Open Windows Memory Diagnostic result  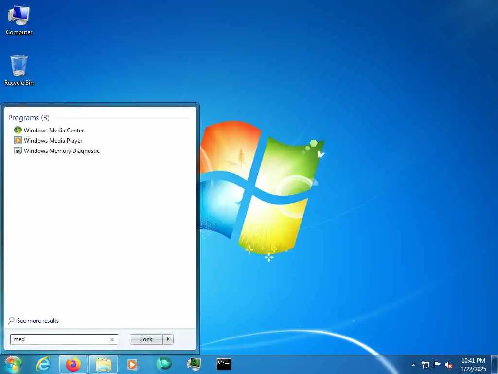point(62,151)
